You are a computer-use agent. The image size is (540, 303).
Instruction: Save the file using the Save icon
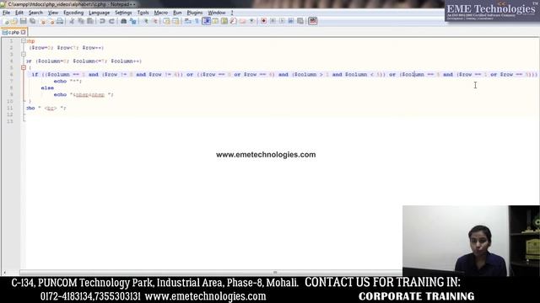(x=24, y=21)
